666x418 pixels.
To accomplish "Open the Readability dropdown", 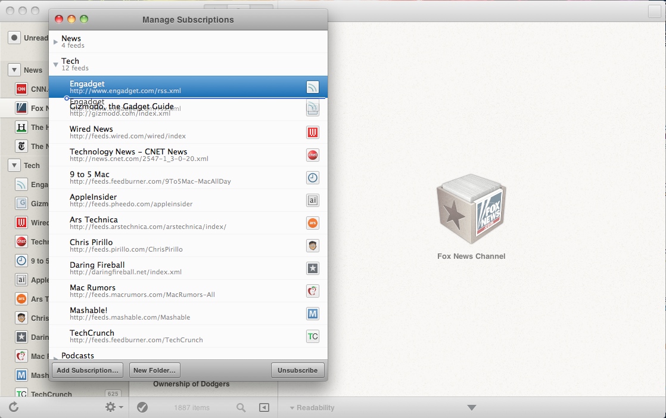I will tap(312, 407).
